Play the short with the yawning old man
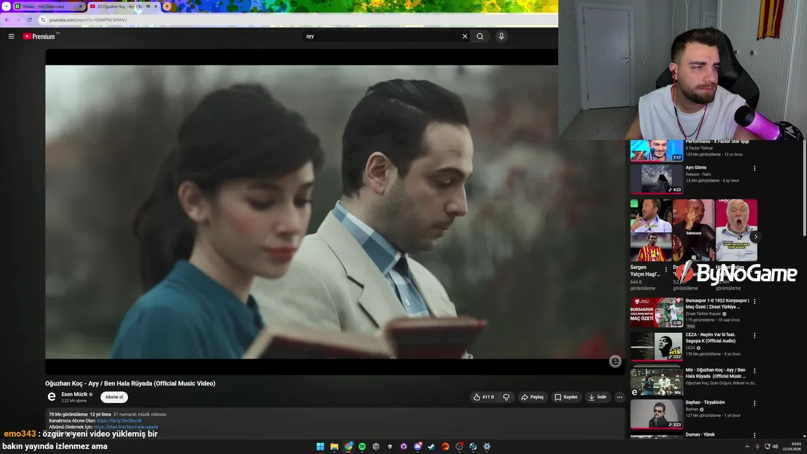The height and width of the screenshot is (454, 807). (x=736, y=230)
